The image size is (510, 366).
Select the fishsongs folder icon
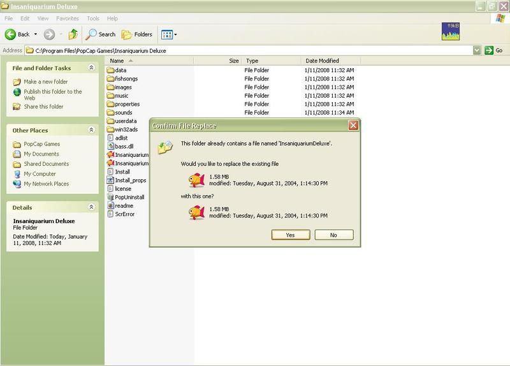click(x=110, y=78)
